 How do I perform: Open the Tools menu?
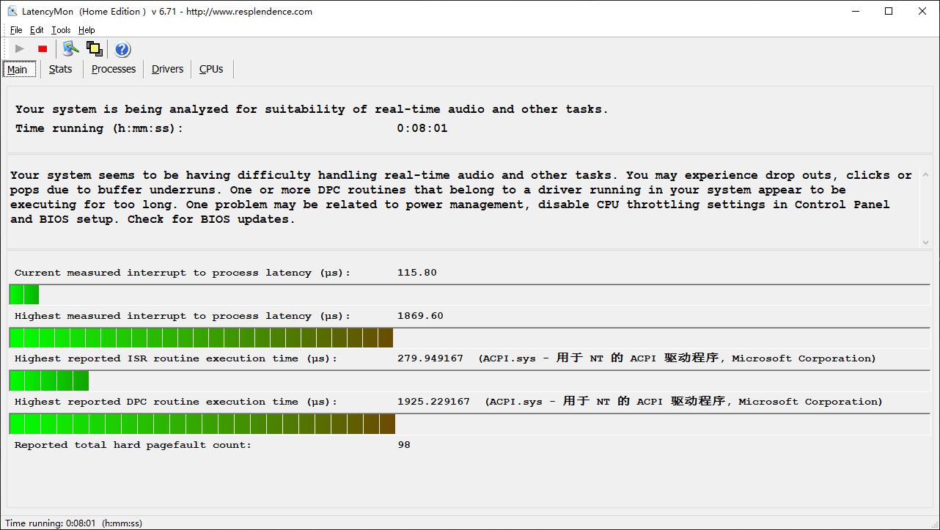(61, 30)
